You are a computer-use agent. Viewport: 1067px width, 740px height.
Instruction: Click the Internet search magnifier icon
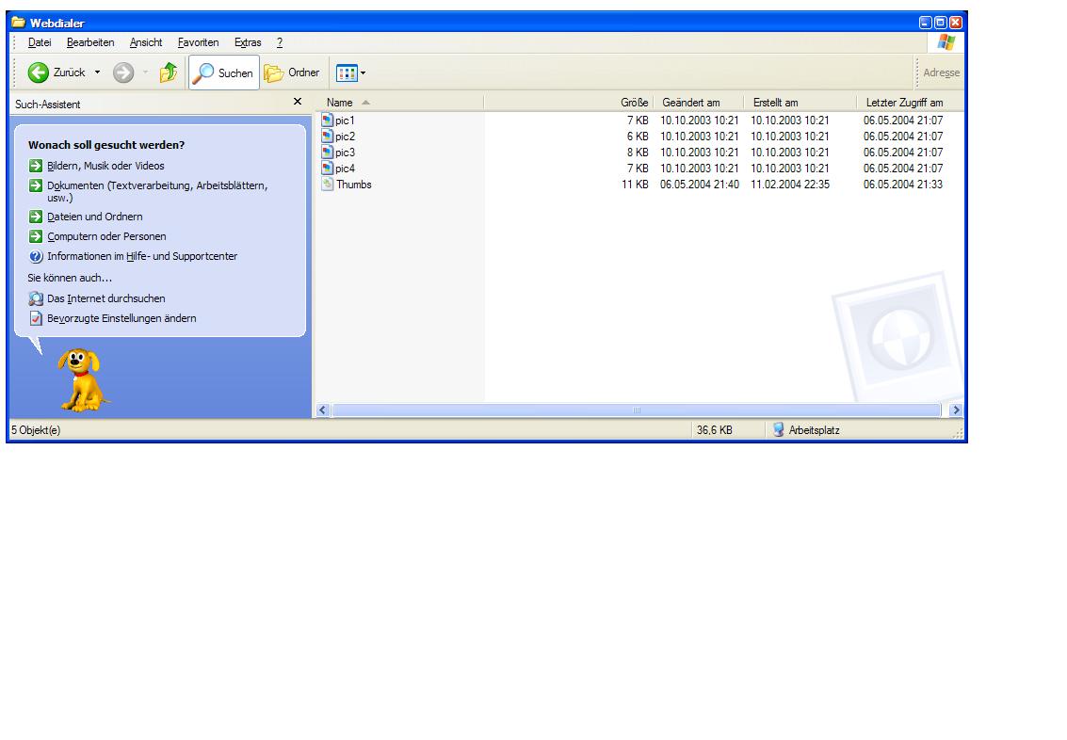pyautogui.click(x=36, y=298)
